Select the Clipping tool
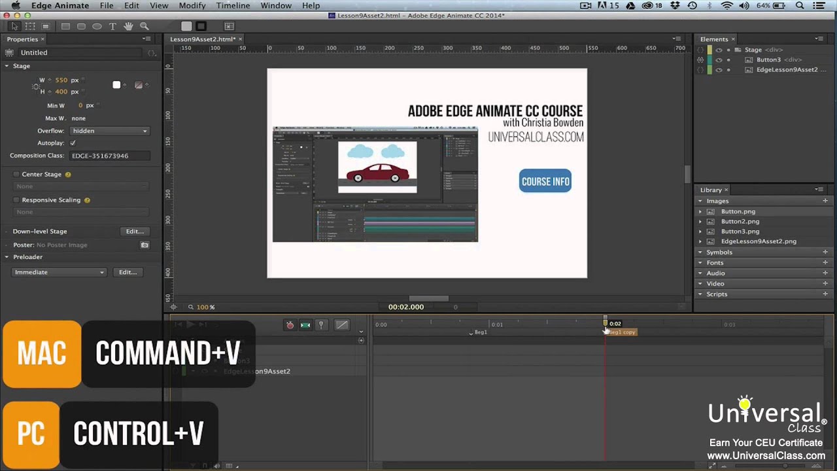Screen dimensions: 837x471 pyautogui.click(x=46, y=26)
